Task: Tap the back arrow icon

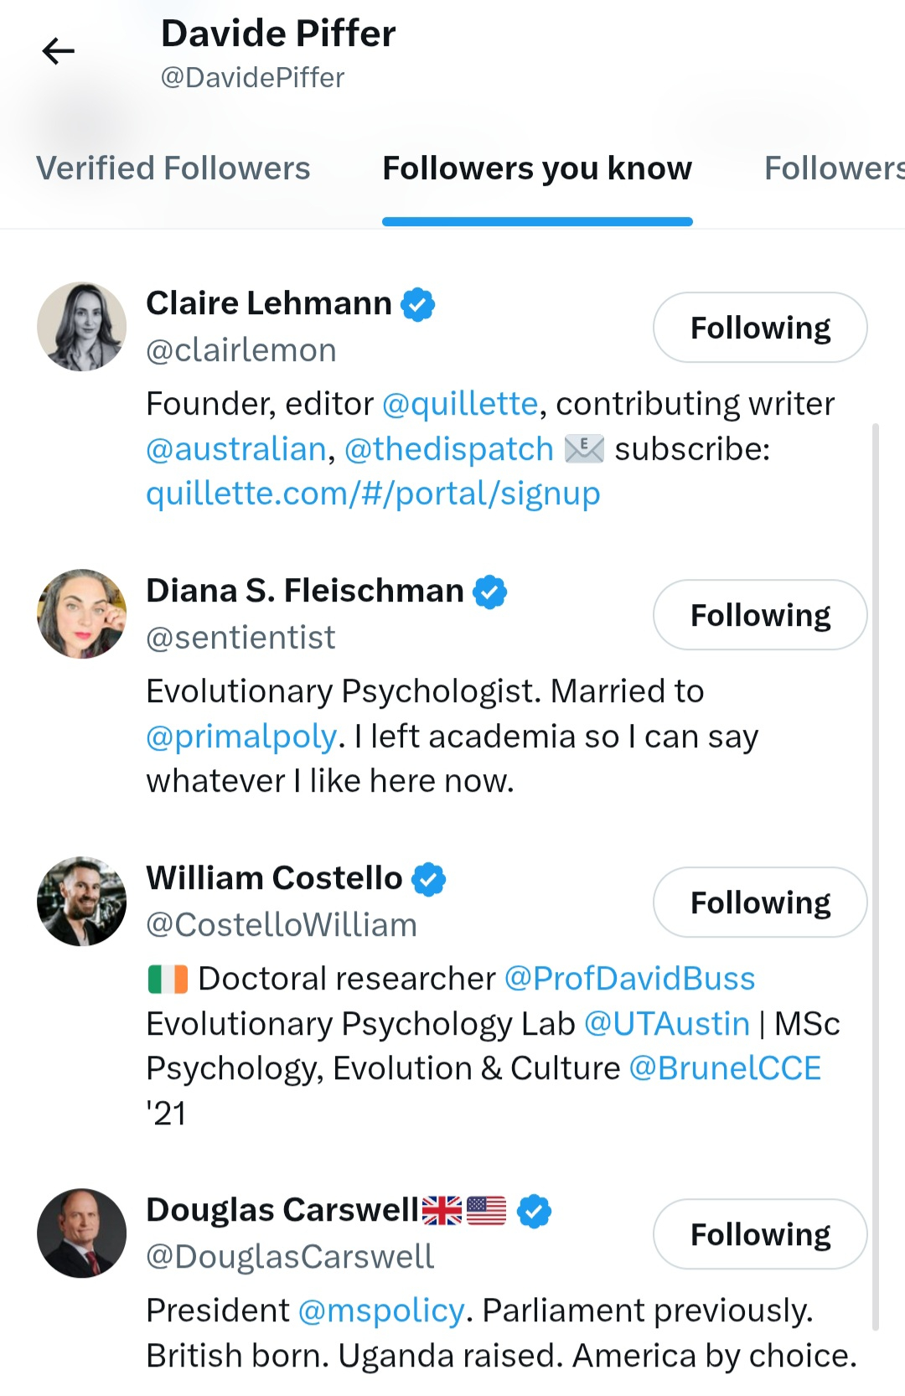Action: [58, 51]
